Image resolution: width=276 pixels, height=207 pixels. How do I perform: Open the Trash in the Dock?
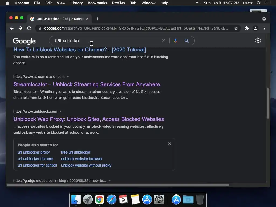[200, 200]
